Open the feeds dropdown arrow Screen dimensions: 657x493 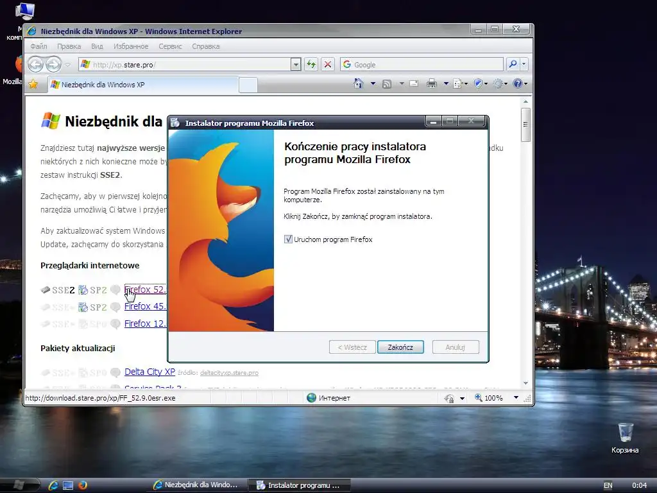pos(402,83)
